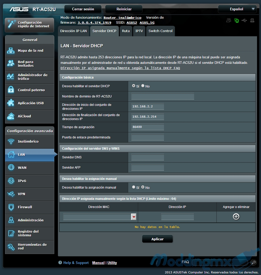
Task: Open the Manual link
Action: [98, 263]
